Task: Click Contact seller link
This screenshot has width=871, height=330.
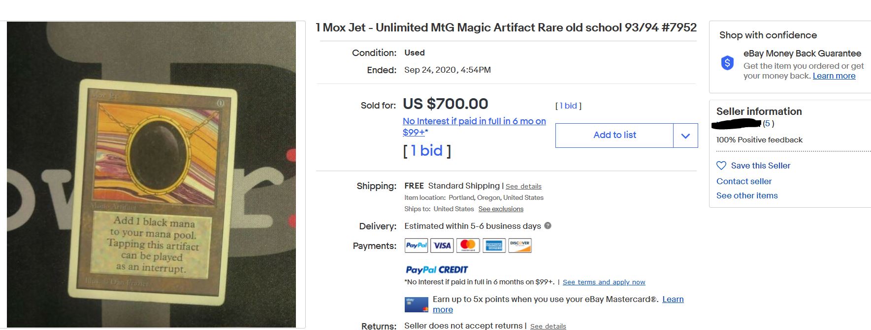Action: coord(744,181)
